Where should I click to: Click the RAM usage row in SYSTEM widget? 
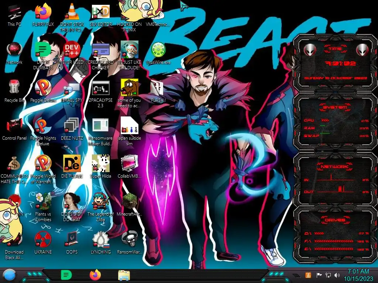click(336, 128)
